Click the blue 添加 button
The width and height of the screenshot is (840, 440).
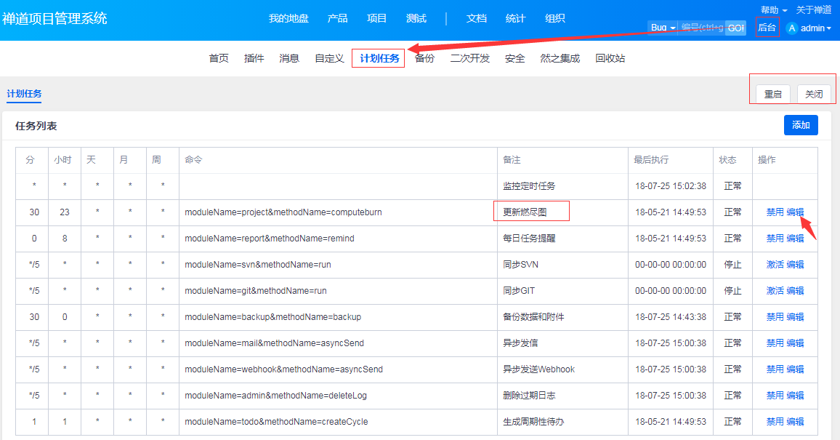click(x=801, y=125)
